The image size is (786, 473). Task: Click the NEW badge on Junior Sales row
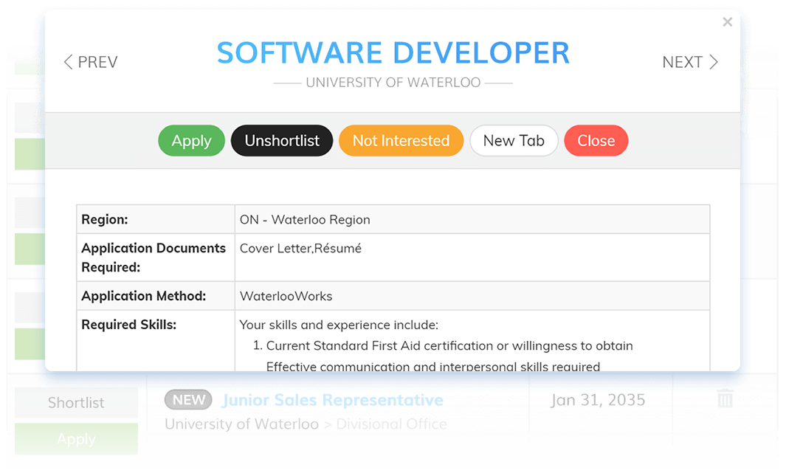click(x=188, y=400)
